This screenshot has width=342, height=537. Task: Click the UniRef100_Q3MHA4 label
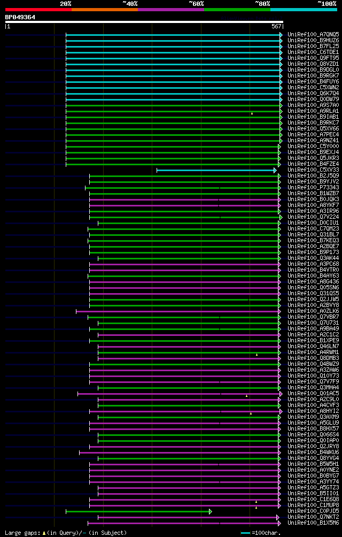[x=313, y=388]
